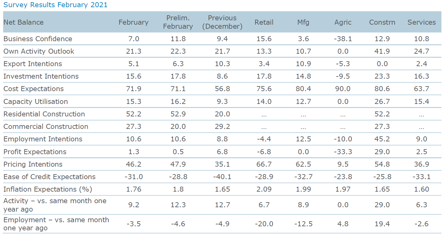The height and width of the screenshot is (235, 443).
Task: Select the "Own Activity Outlook" row label
Action: pos(39,51)
